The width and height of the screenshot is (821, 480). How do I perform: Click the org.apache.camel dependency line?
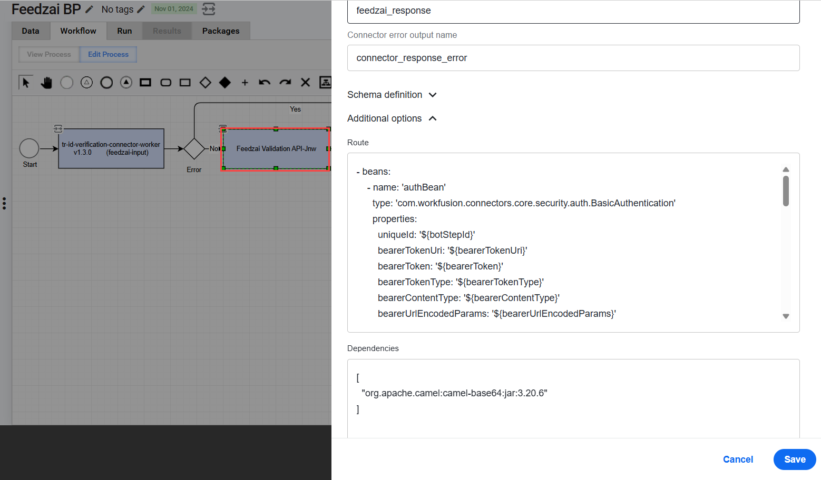coord(454,393)
